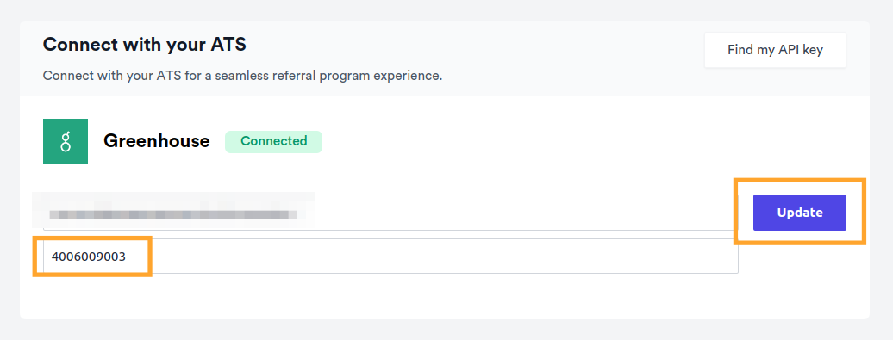Click the blurred API key value text
This screenshot has height=340, width=893.
point(173,215)
